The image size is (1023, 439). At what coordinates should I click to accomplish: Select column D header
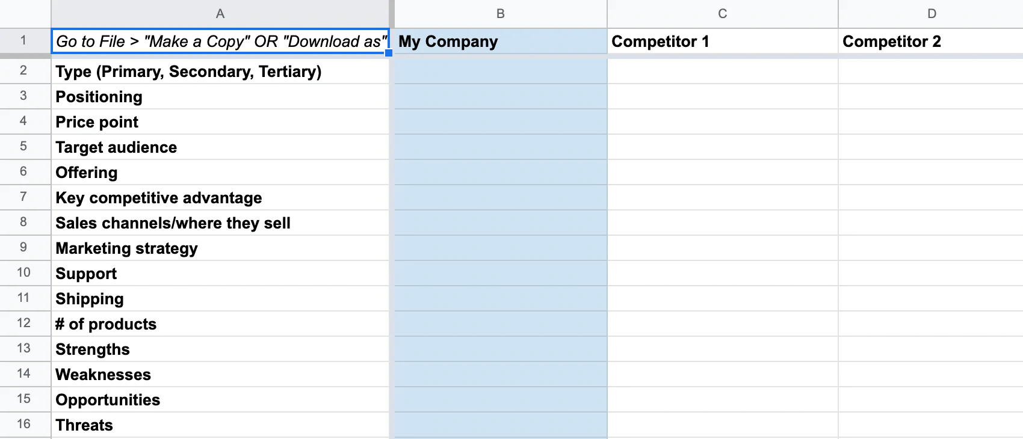tap(931, 14)
